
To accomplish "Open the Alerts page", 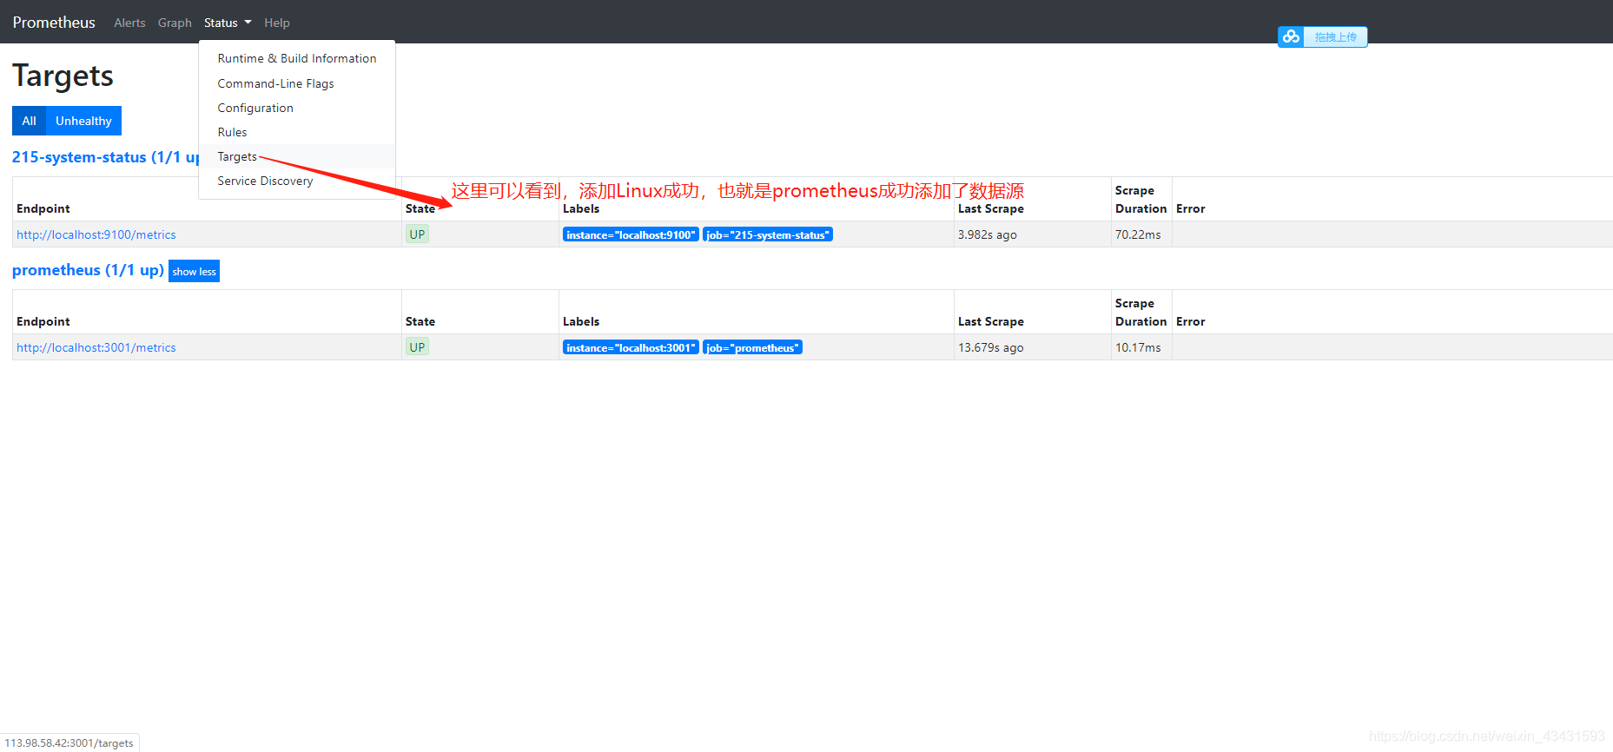I will pos(129,23).
